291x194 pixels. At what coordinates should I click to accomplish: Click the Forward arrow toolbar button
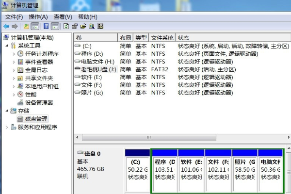(15, 26)
